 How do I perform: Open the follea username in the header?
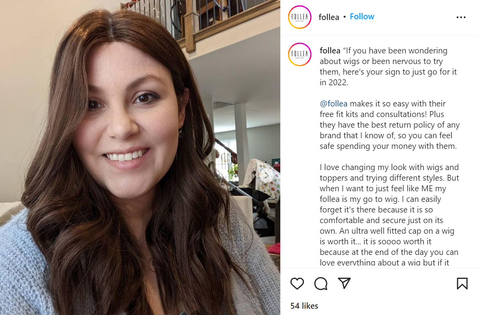click(329, 17)
